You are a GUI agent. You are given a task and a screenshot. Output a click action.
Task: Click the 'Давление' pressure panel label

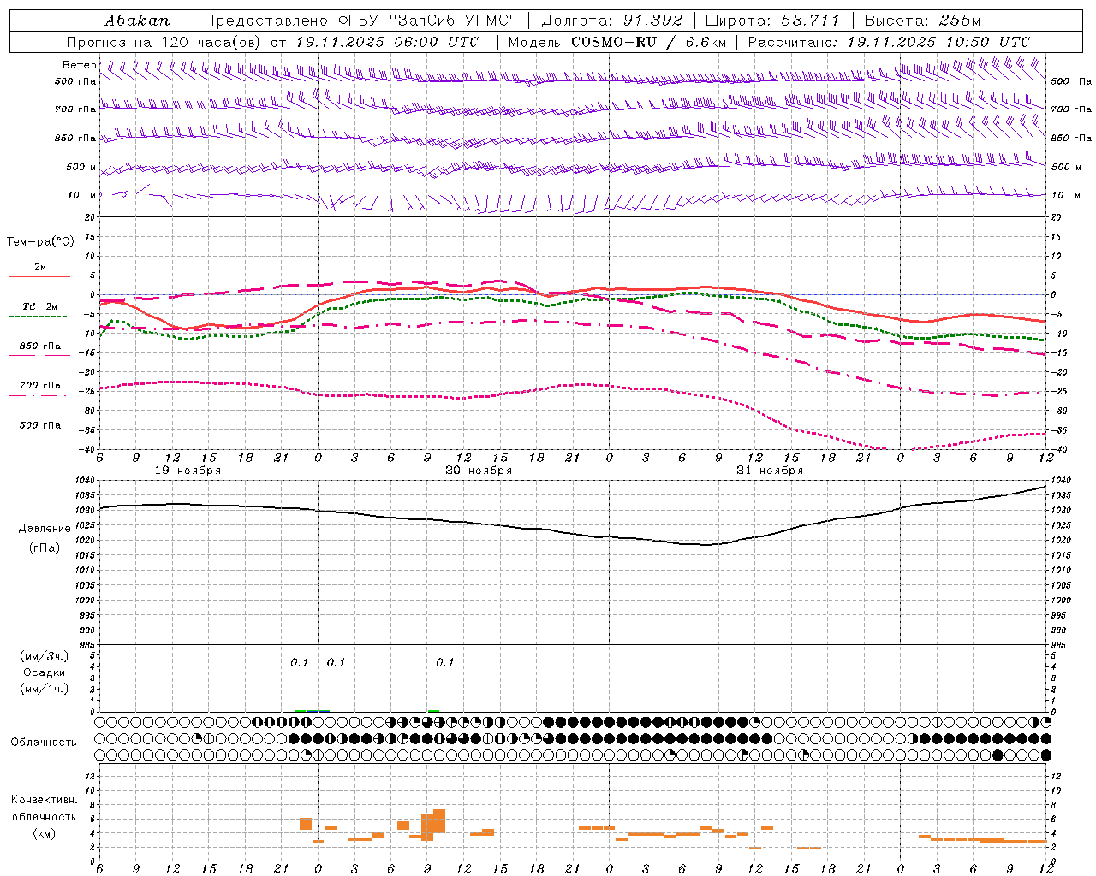[x=45, y=529]
